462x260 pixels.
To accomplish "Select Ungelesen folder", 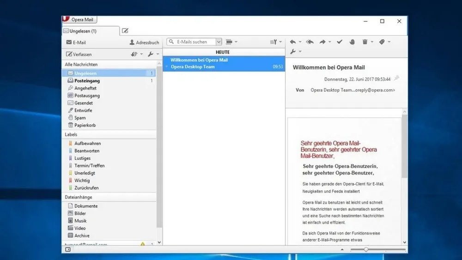I will pos(109,73).
